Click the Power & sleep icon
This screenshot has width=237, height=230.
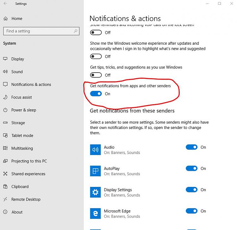tap(5, 110)
